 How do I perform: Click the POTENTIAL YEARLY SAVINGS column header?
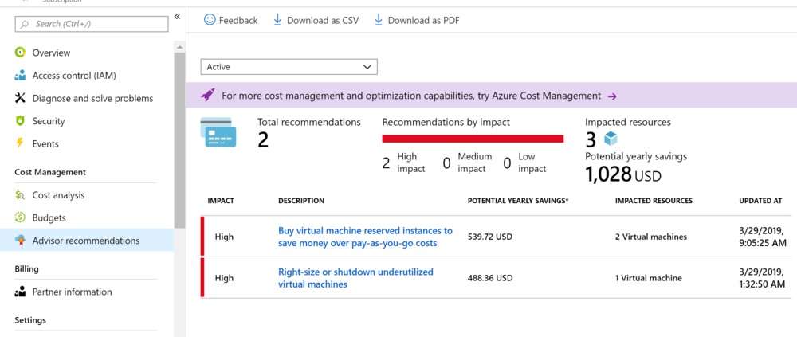pos(518,201)
